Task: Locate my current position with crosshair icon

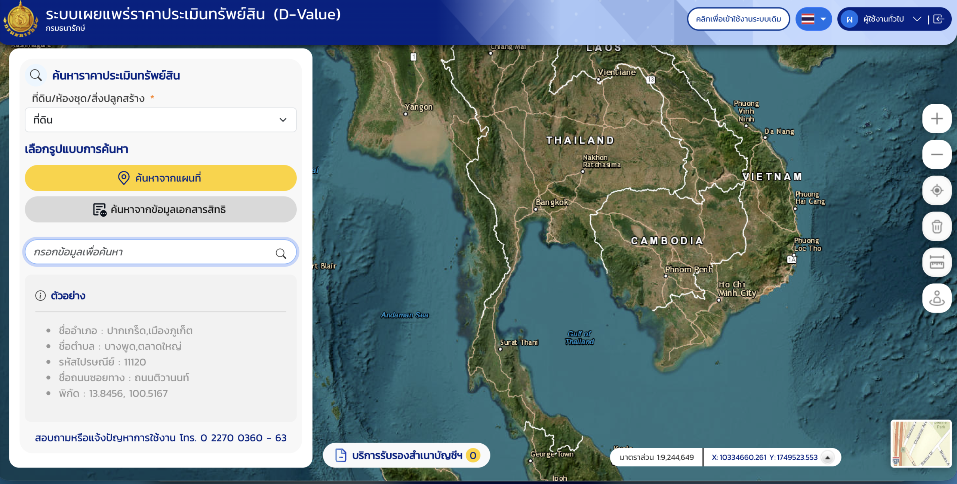Action: (936, 190)
